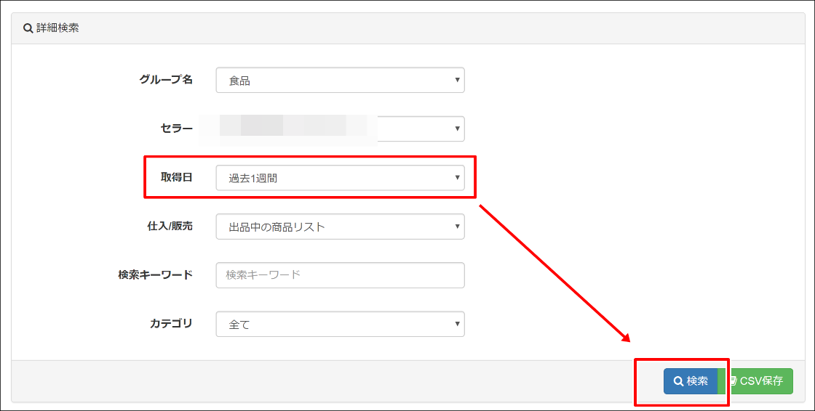The width and height of the screenshot is (815, 411).
Task: Open the グループ名 dropdown showing 食品
Action: click(x=340, y=81)
